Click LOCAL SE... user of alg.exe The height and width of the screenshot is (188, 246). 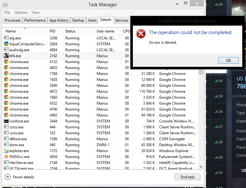click(x=106, y=38)
